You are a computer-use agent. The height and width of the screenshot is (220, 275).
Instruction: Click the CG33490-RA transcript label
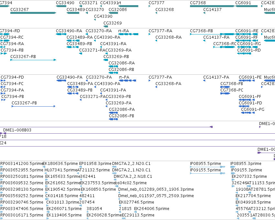(69, 31)
